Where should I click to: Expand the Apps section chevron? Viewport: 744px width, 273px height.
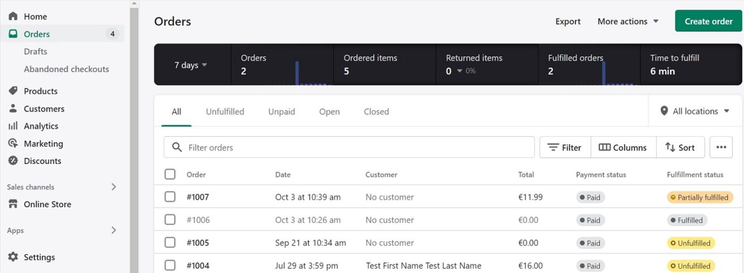(113, 230)
